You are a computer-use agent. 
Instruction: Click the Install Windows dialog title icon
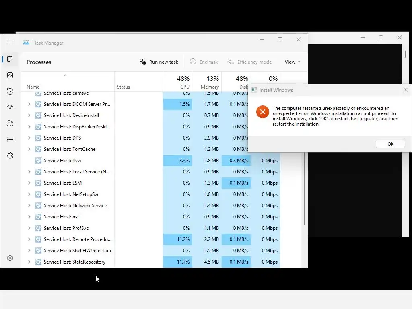(x=254, y=90)
